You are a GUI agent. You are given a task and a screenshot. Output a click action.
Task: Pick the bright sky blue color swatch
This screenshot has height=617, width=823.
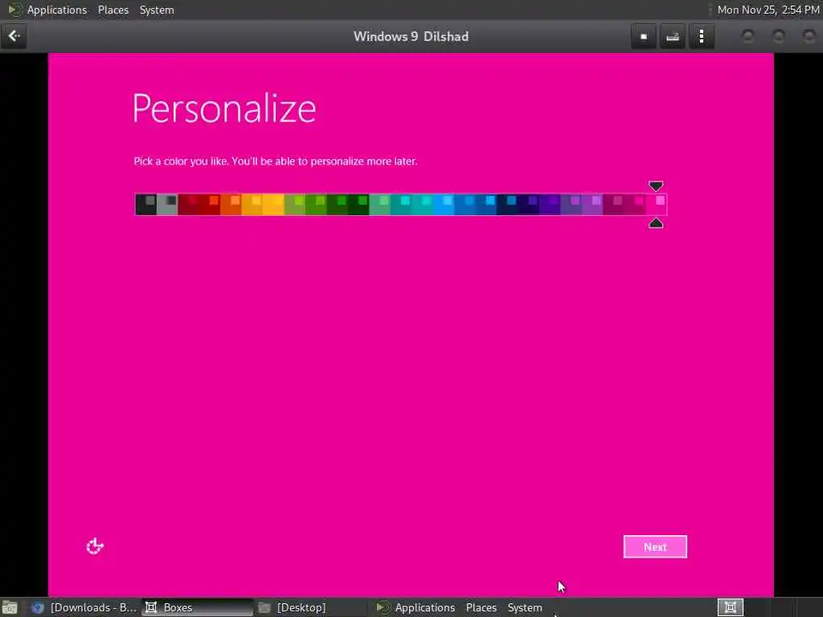(x=443, y=205)
